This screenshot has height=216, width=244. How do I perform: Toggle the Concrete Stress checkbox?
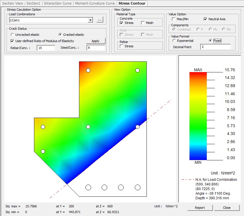121,23
